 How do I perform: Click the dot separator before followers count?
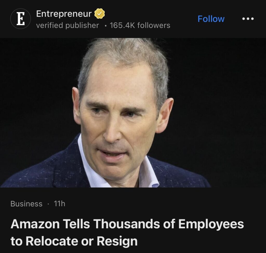tap(106, 26)
